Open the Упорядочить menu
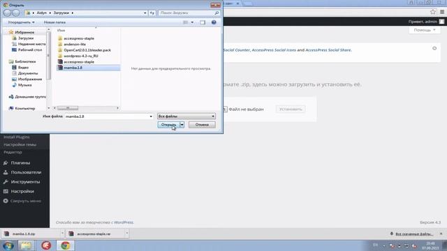This screenshot has width=447, height=251. (21, 22)
